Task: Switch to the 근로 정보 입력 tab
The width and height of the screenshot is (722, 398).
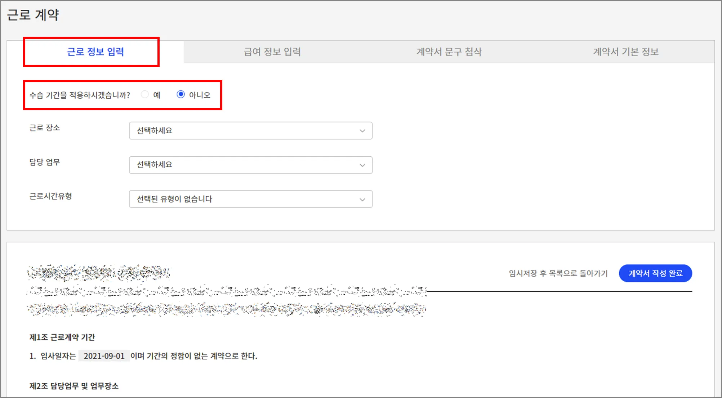Action: pos(95,52)
